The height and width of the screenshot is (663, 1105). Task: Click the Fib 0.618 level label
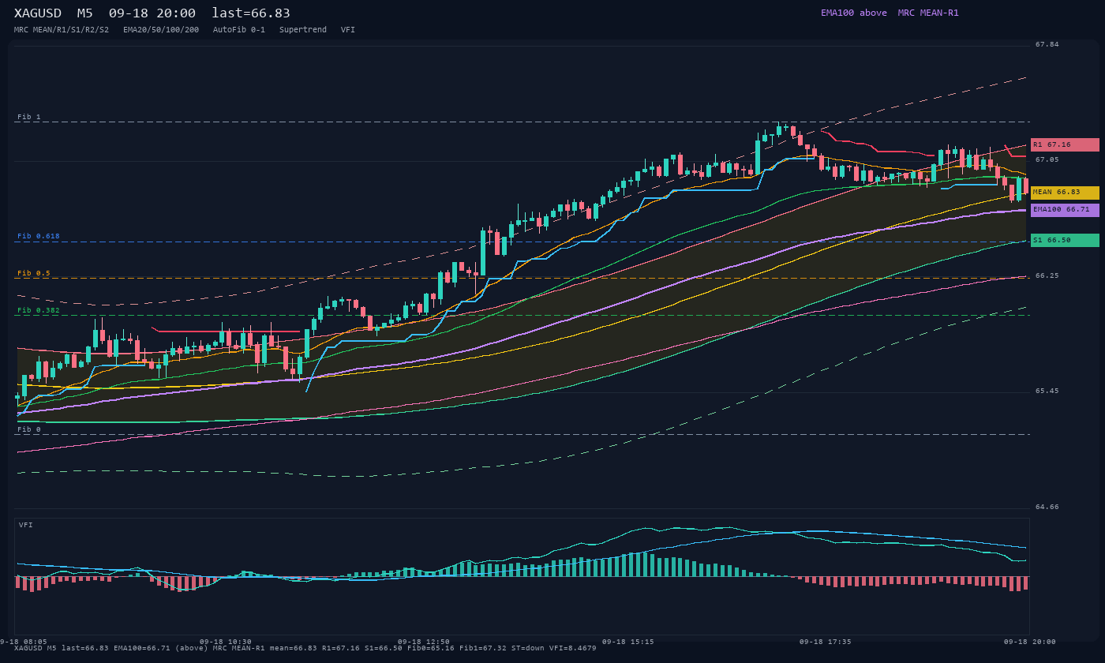[x=39, y=236]
